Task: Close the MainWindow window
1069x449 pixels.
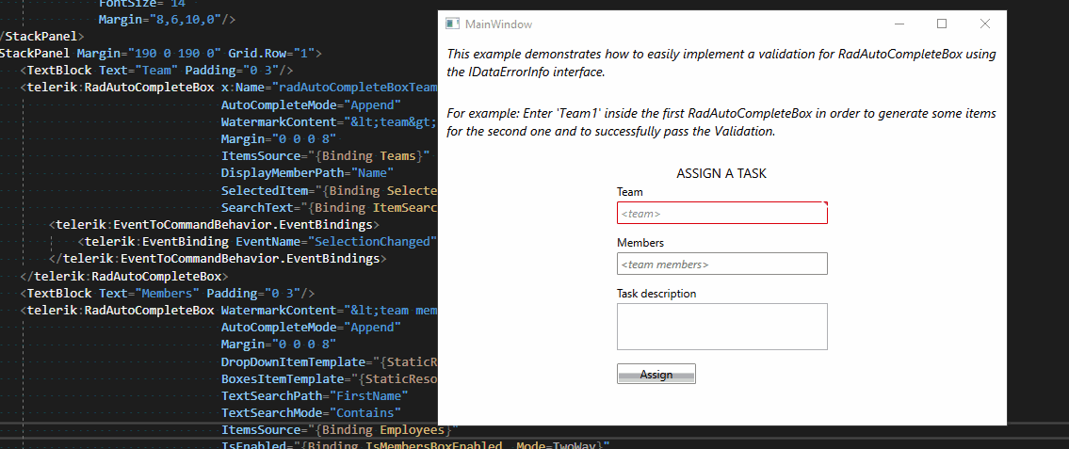Action: coord(984,24)
